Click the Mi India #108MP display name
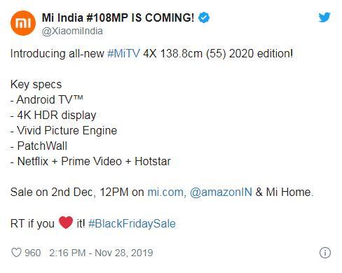Viewport: 342px width, 273px height. pos(118,17)
